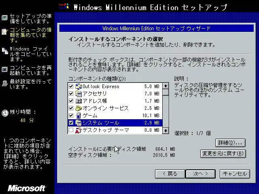Click the component list scroll down arrow
The width and height of the screenshot is (259, 194).
coord(166,131)
